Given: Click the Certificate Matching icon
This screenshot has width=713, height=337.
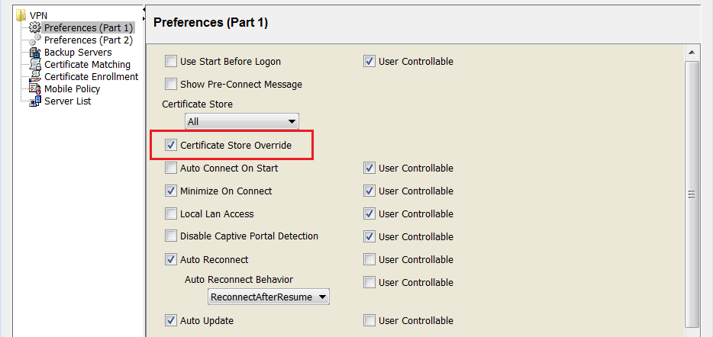Looking at the screenshot, I should click(34, 64).
